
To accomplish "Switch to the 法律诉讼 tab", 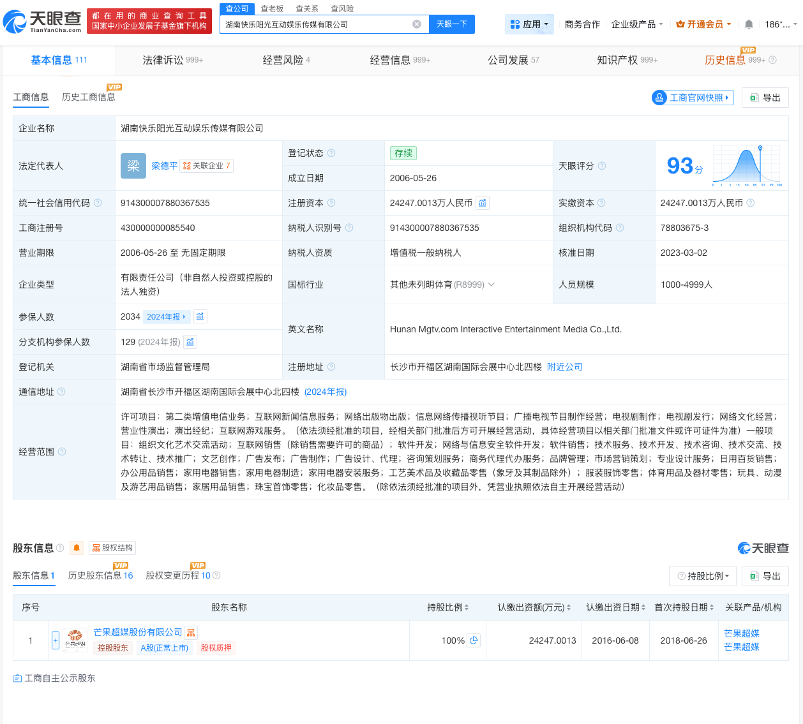I will (x=172, y=60).
